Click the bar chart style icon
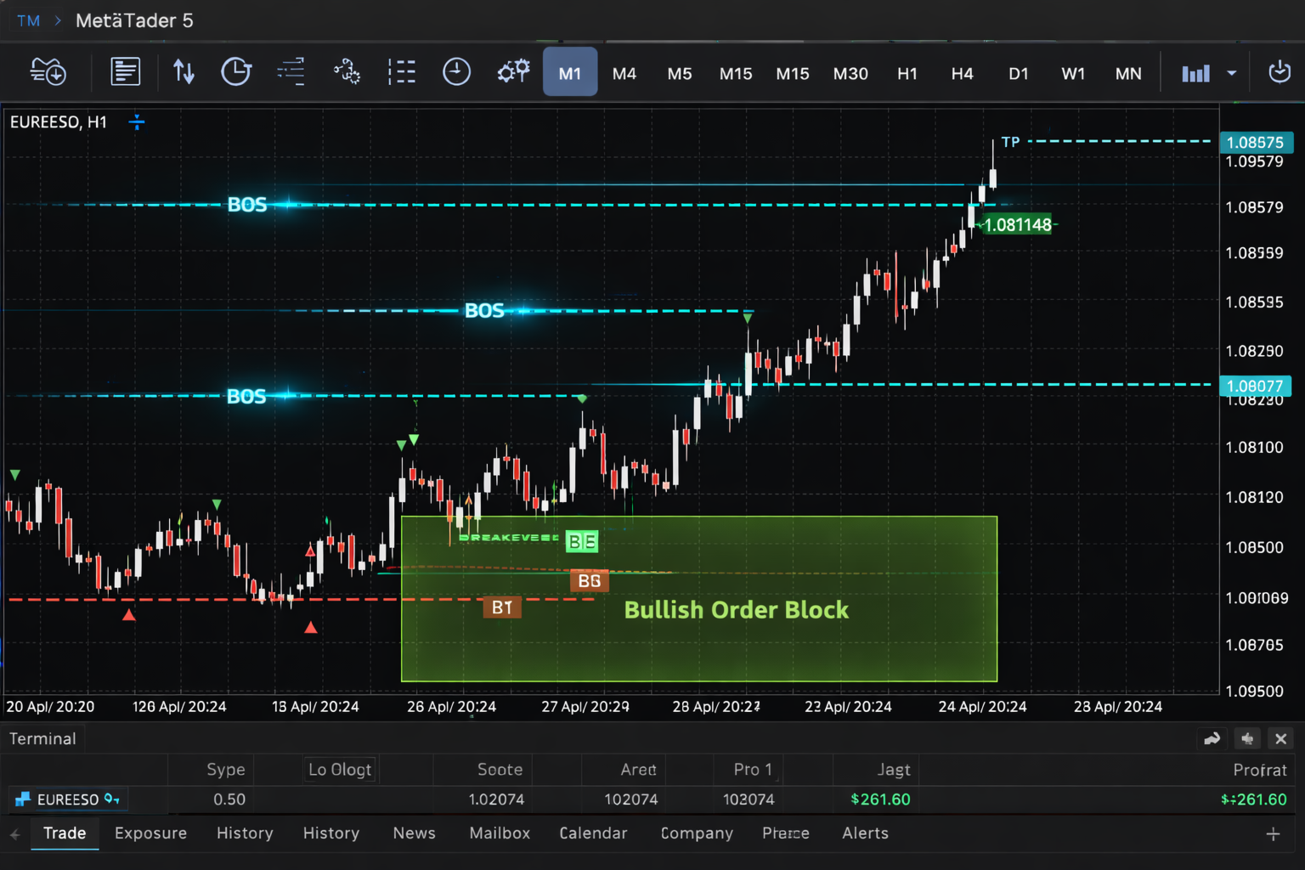Image resolution: width=1305 pixels, height=870 pixels. 1196,73
